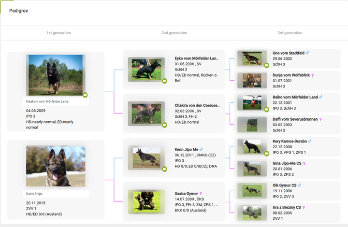Click female symbol beside Baffi vom Severusbrunnen
This screenshot has width=348, height=227.
click(x=320, y=119)
